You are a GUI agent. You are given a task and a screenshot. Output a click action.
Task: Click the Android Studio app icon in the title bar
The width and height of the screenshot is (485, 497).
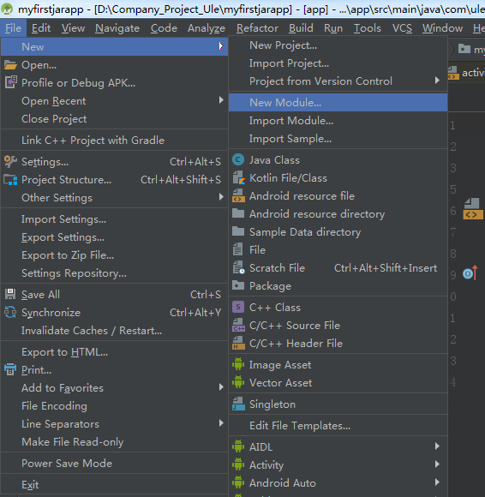pyautogui.click(x=7, y=9)
